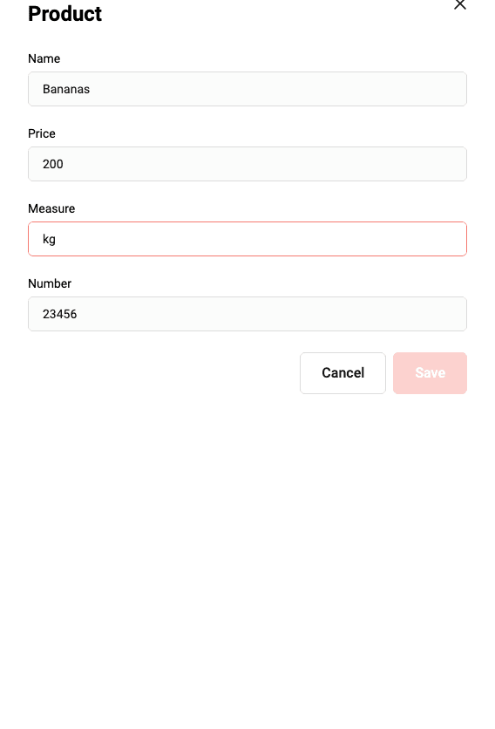
Task: Focus the field showing value 200
Action: [247, 164]
